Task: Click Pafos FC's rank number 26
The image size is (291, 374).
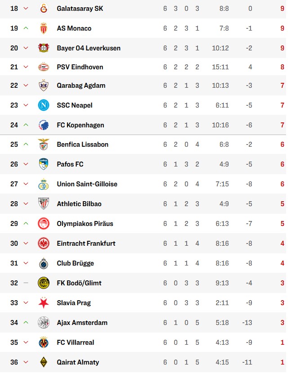Action: pos(14,164)
